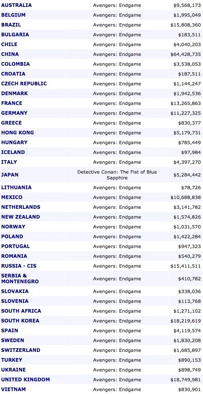Screen dimensions: 203x394
Task: Click the NEW ZEALAND link
Action: pos(20,217)
